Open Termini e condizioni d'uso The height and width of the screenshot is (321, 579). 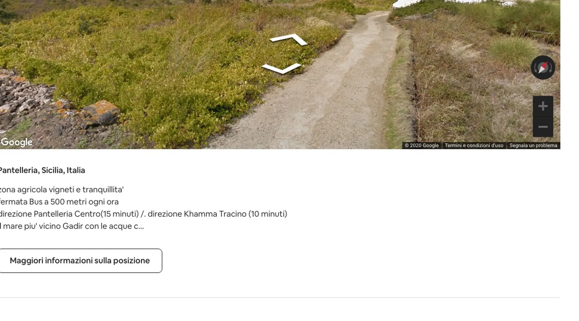[474, 145]
